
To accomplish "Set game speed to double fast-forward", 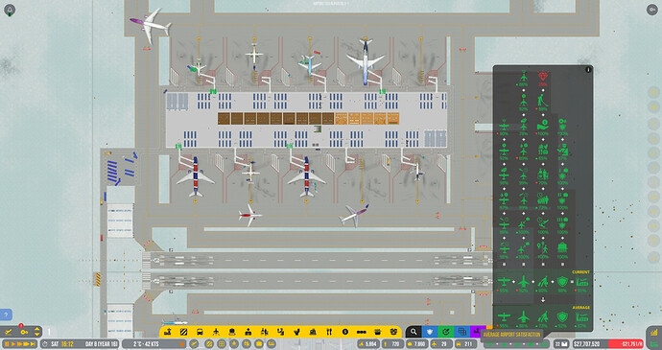I will click(x=19, y=343).
